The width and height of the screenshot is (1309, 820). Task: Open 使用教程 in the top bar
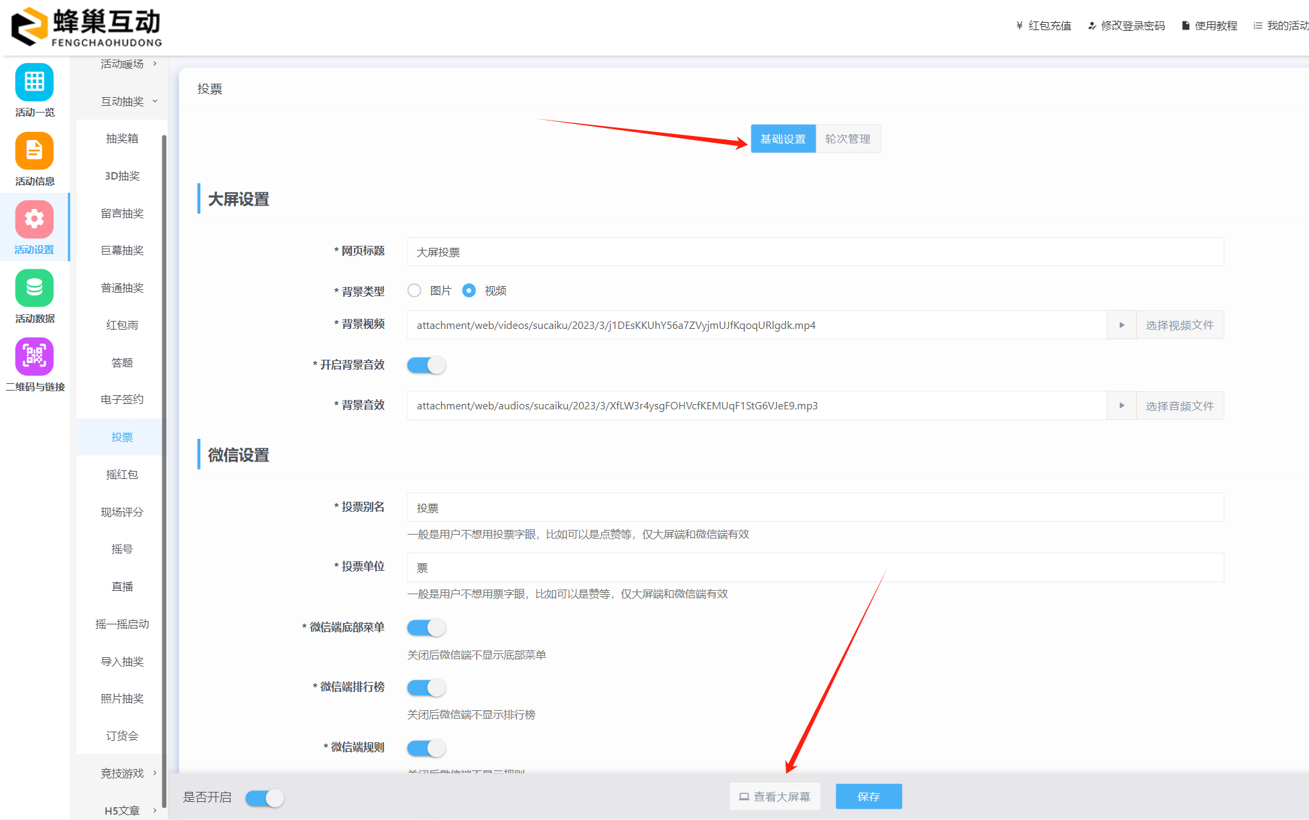[x=1209, y=25]
